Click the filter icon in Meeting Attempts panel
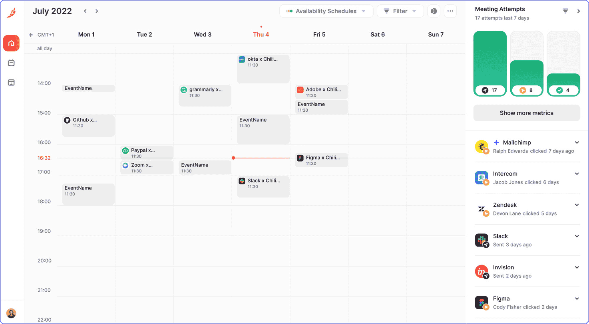This screenshot has width=589, height=324. coord(565,11)
